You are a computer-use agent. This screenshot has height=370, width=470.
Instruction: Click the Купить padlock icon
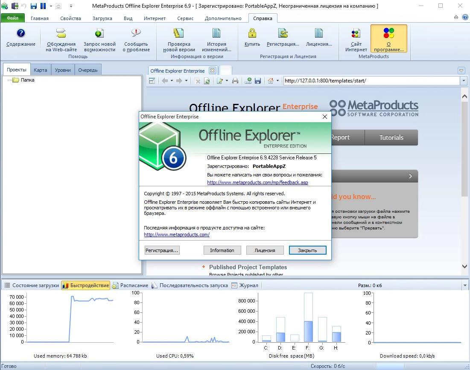click(x=252, y=33)
